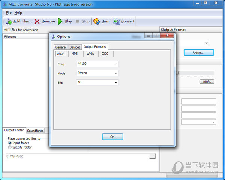
Task: Confirm the Options dialog with OK
Action: point(112,137)
